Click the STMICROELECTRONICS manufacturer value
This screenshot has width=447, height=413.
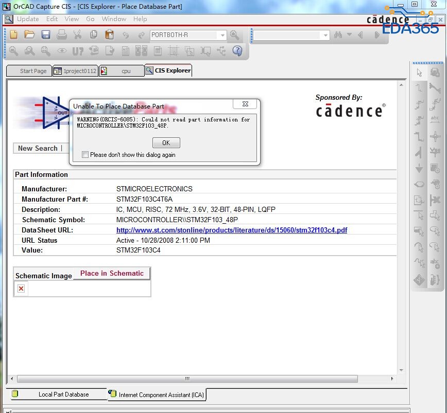154,189
